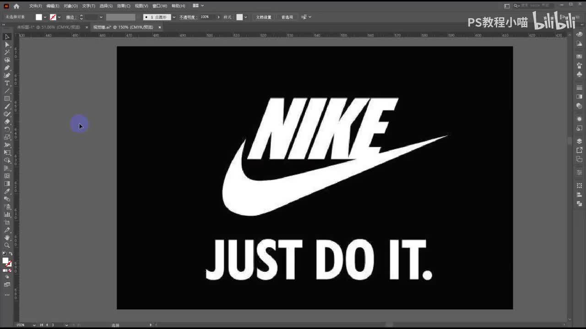The width and height of the screenshot is (586, 329).
Task: Reset to default fill and stroke
Action: pyautogui.click(x=4, y=254)
